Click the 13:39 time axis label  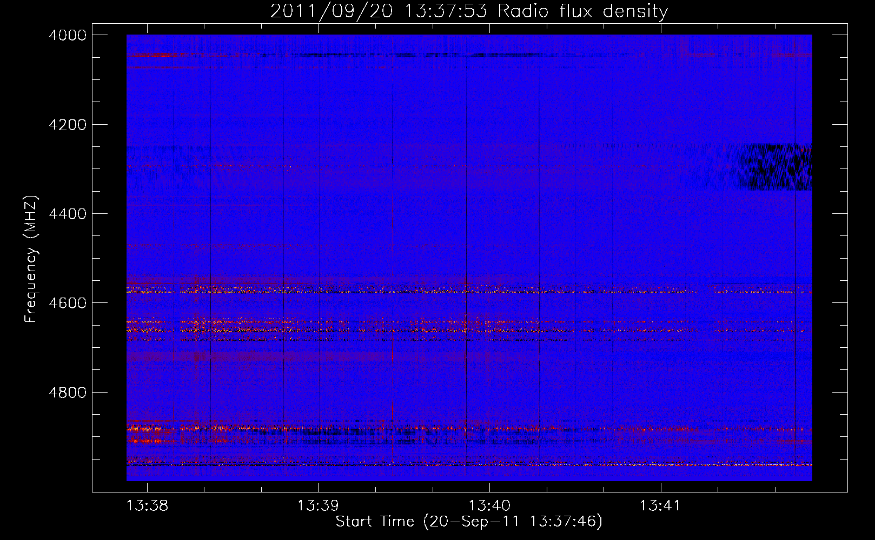coord(318,506)
